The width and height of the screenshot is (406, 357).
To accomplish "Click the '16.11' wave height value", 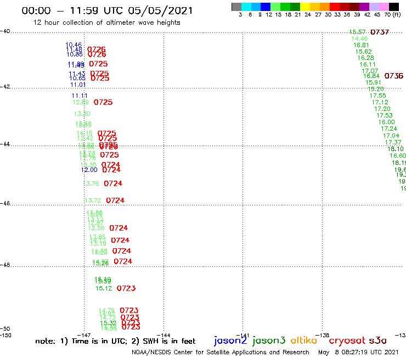I will (x=368, y=64).
